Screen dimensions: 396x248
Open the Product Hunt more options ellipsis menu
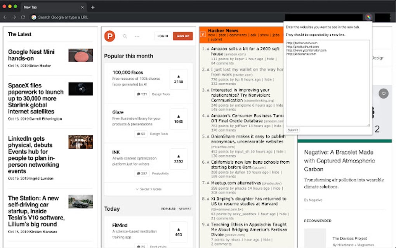(137, 36)
